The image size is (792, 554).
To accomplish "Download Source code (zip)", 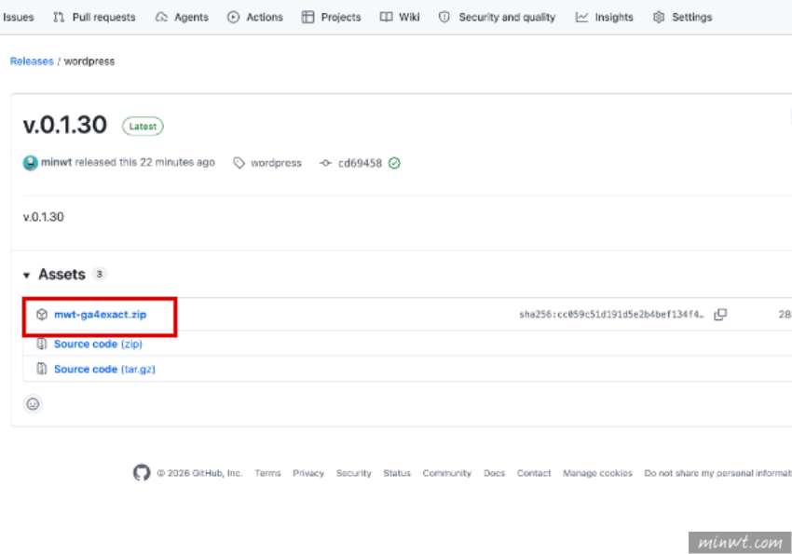I will click(x=98, y=345).
